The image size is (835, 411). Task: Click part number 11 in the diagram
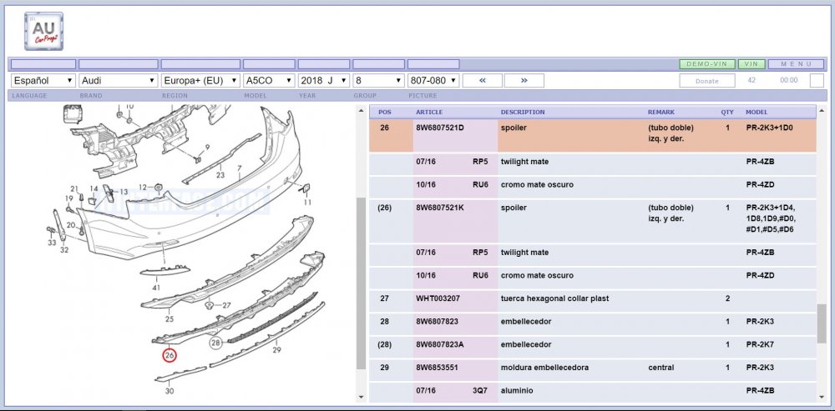tap(308, 202)
